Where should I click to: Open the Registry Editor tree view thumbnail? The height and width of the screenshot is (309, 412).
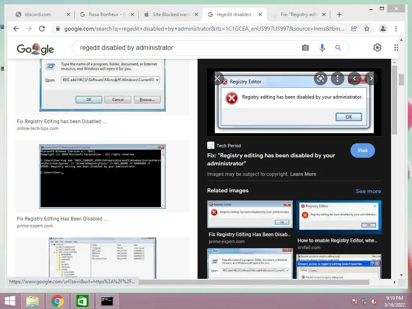coord(103,258)
